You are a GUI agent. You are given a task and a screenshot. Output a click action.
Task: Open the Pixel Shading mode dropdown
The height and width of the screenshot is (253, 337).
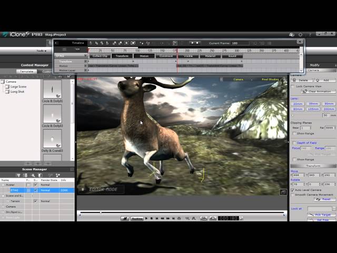coord(270,80)
